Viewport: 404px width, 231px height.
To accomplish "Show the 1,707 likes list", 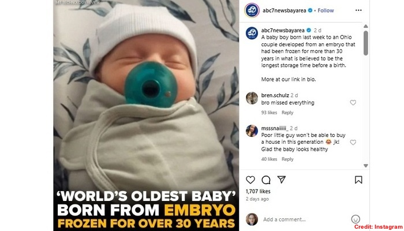I will [x=258, y=191].
